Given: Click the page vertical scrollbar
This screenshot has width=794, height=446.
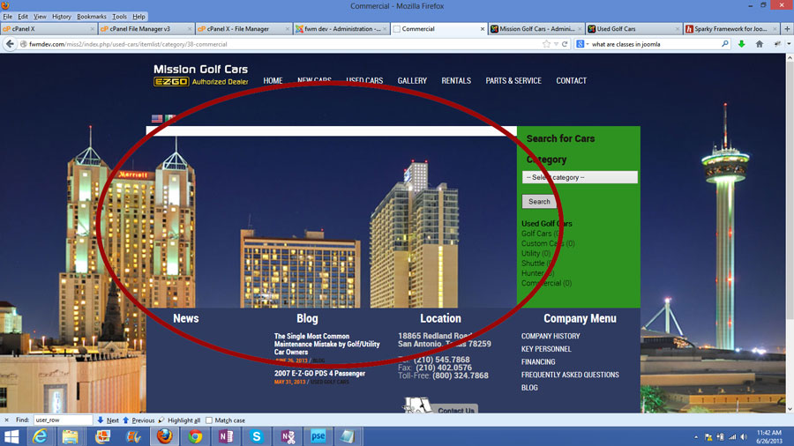Looking at the screenshot, I should 790,233.
